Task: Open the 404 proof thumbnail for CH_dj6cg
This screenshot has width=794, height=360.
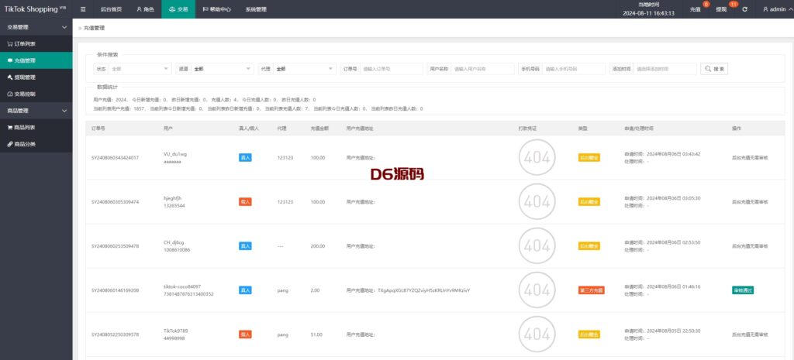Action: coord(537,246)
